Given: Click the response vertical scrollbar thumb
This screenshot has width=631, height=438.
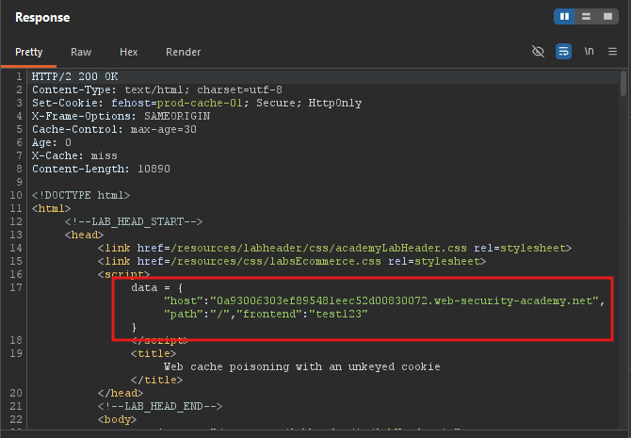Looking at the screenshot, I should pyautogui.click(x=623, y=83).
